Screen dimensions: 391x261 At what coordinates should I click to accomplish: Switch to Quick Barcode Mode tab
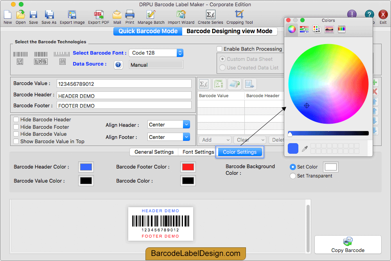148,31
